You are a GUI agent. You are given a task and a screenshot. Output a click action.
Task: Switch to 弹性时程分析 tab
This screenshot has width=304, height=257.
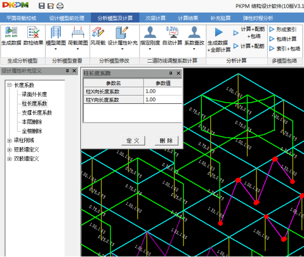258,18
